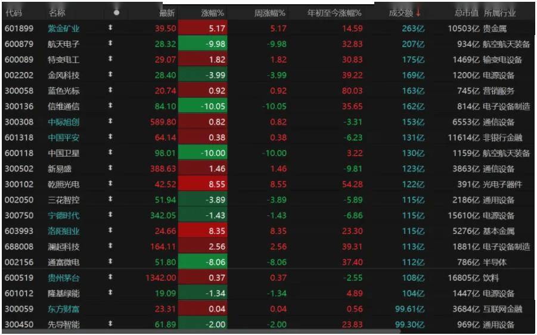Click the marker icon next to 中际旭创
537x335 pixels.
click(x=110, y=122)
